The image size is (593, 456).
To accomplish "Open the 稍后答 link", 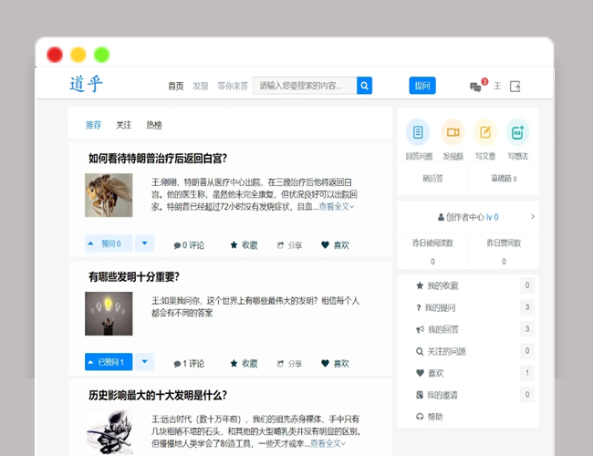I will point(432,178).
